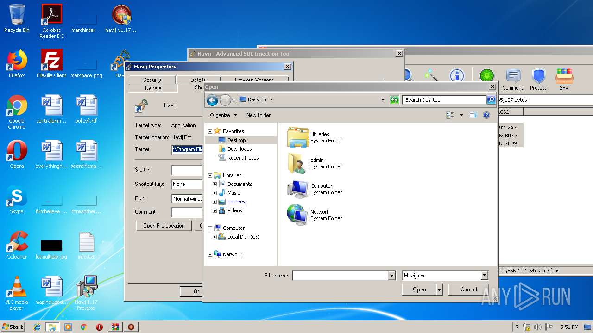
Task: Open the Havij.exe file type dropdown
Action: (x=485, y=276)
